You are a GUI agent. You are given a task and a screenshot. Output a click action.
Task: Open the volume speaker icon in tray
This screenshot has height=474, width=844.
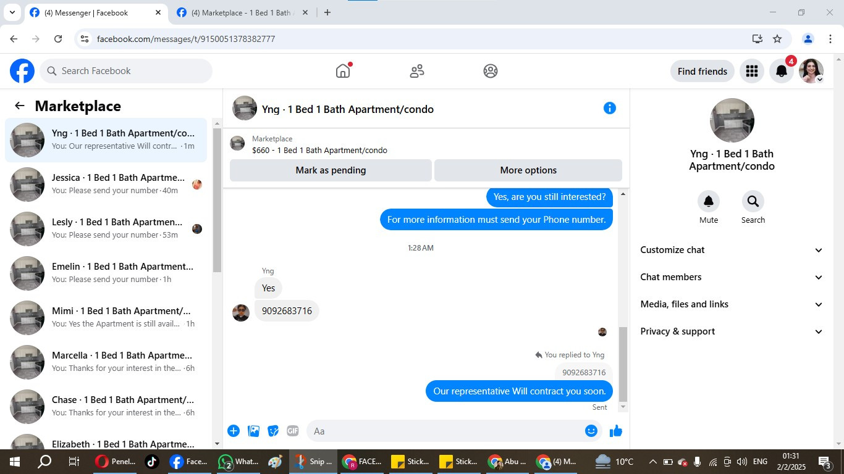(x=742, y=462)
